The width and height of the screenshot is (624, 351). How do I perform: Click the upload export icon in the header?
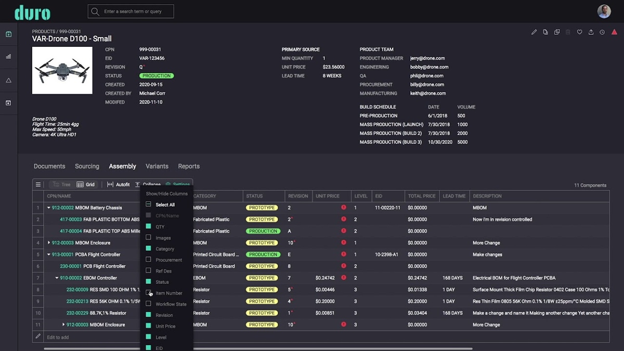(591, 32)
